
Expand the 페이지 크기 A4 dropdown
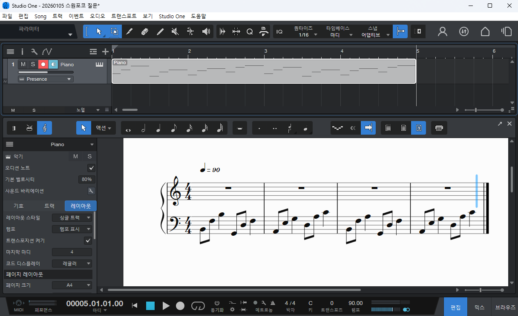[x=72, y=285]
